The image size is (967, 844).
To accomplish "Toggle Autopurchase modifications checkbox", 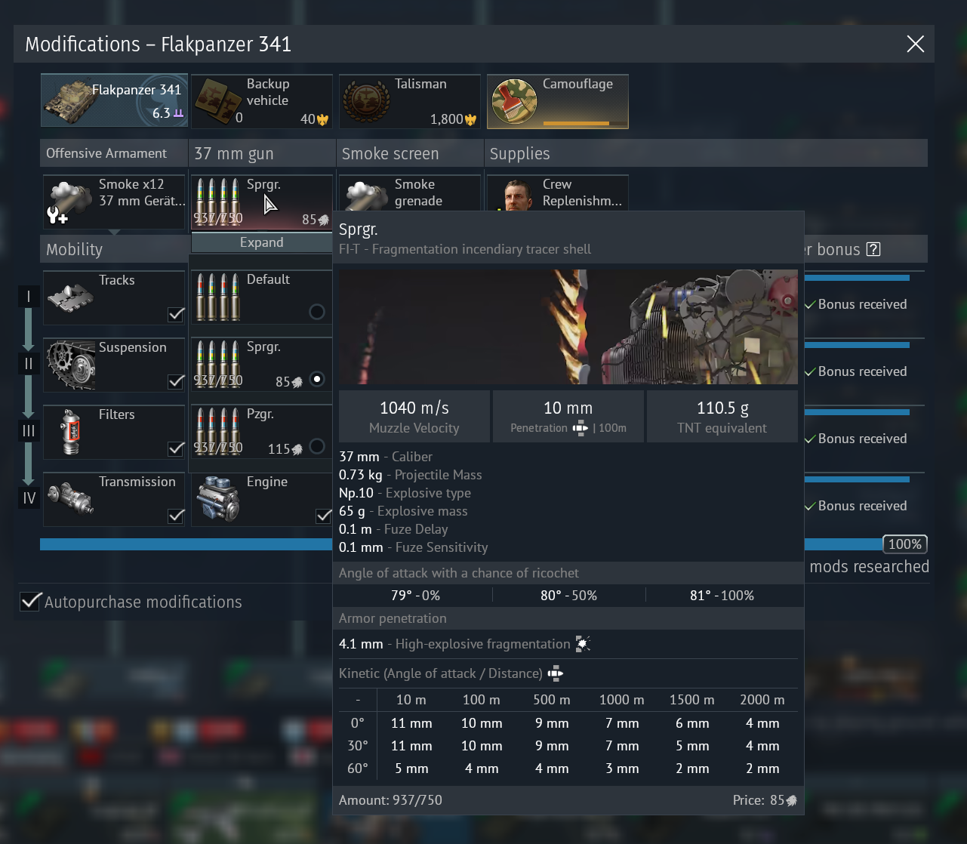I will pos(30,602).
